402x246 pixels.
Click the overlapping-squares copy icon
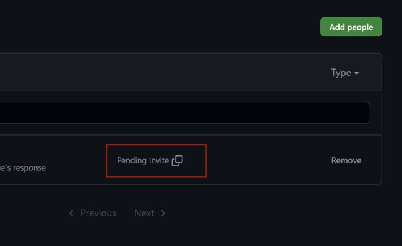coord(177,161)
